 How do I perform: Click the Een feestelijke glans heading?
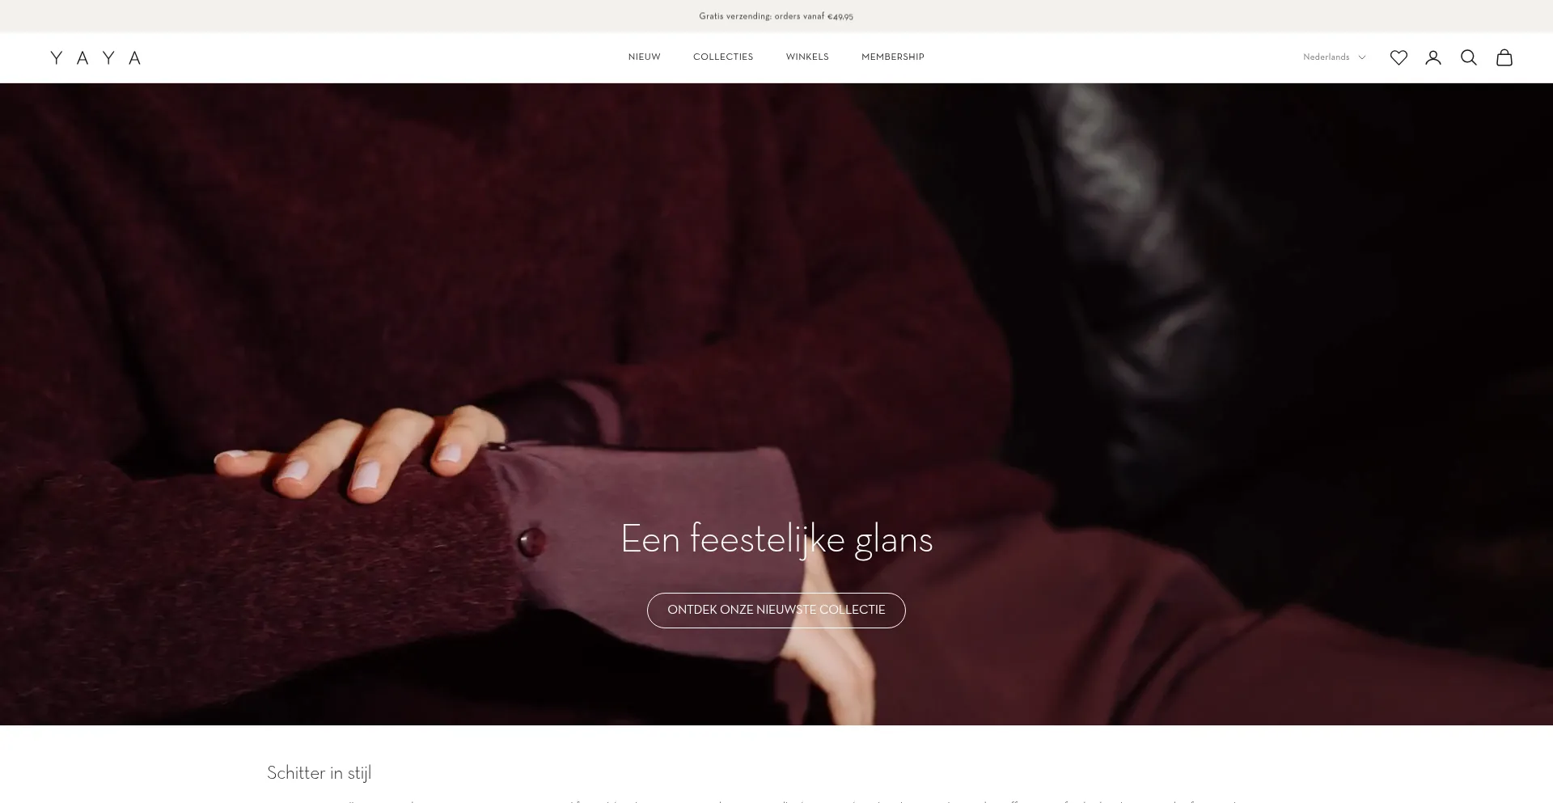click(776, 539)
